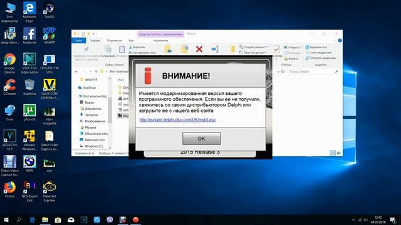The width and height of the screenshot is (401, 225).
Task: Click Move to folder icon in ribbon
Action: point(168,49)
